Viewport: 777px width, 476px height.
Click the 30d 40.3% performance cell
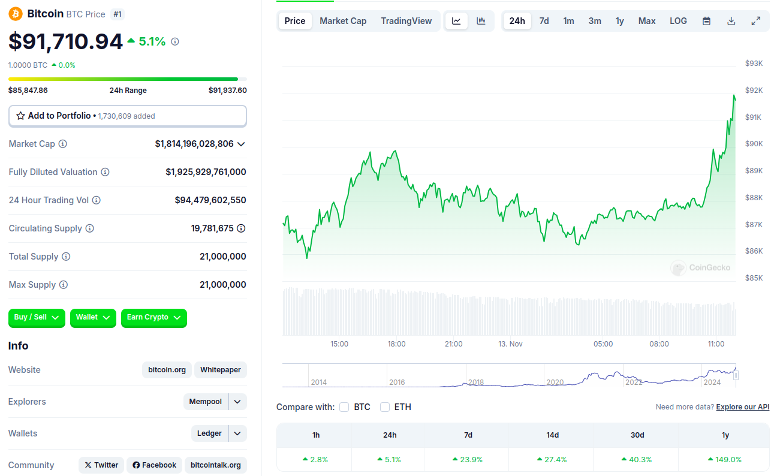coord(637,459)
